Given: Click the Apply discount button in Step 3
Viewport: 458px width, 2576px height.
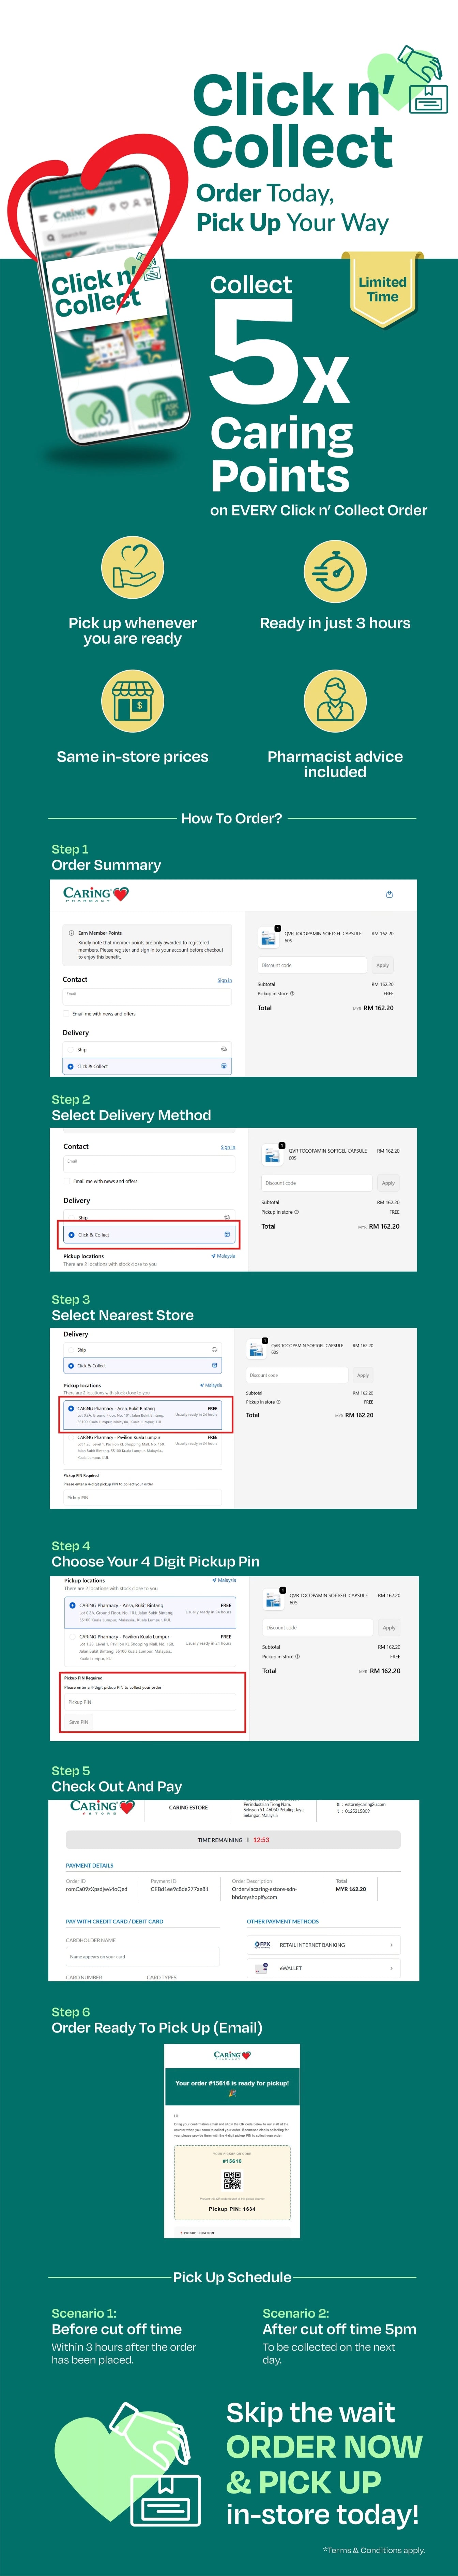Looking at the screenshot, I should pos(363,1375).
